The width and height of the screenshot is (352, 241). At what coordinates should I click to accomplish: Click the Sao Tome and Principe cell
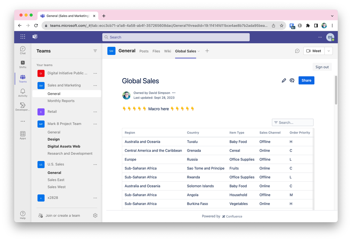click(x=206, y=168)
